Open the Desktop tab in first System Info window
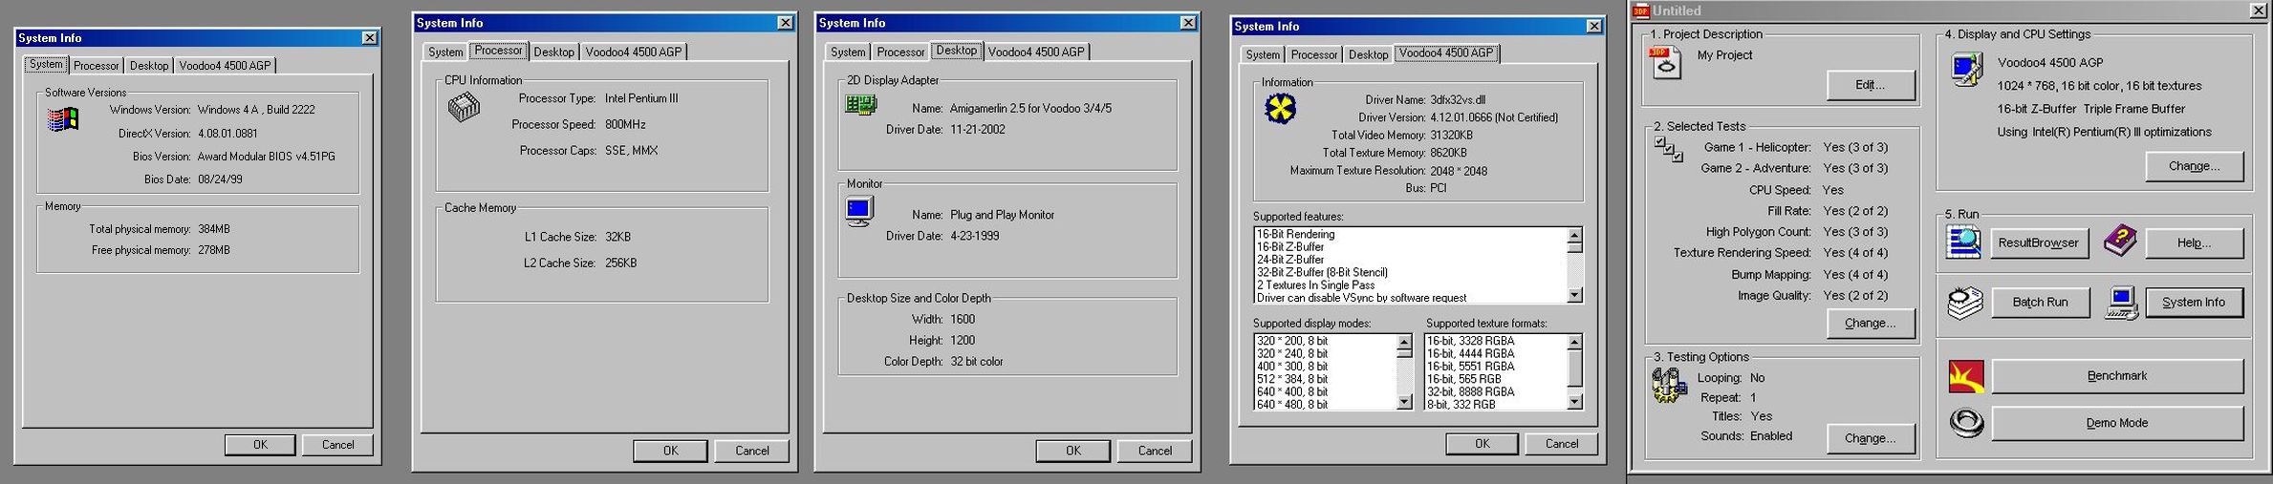The height and width of the screenshot is (484, 2273). click(x=149, y=66)
